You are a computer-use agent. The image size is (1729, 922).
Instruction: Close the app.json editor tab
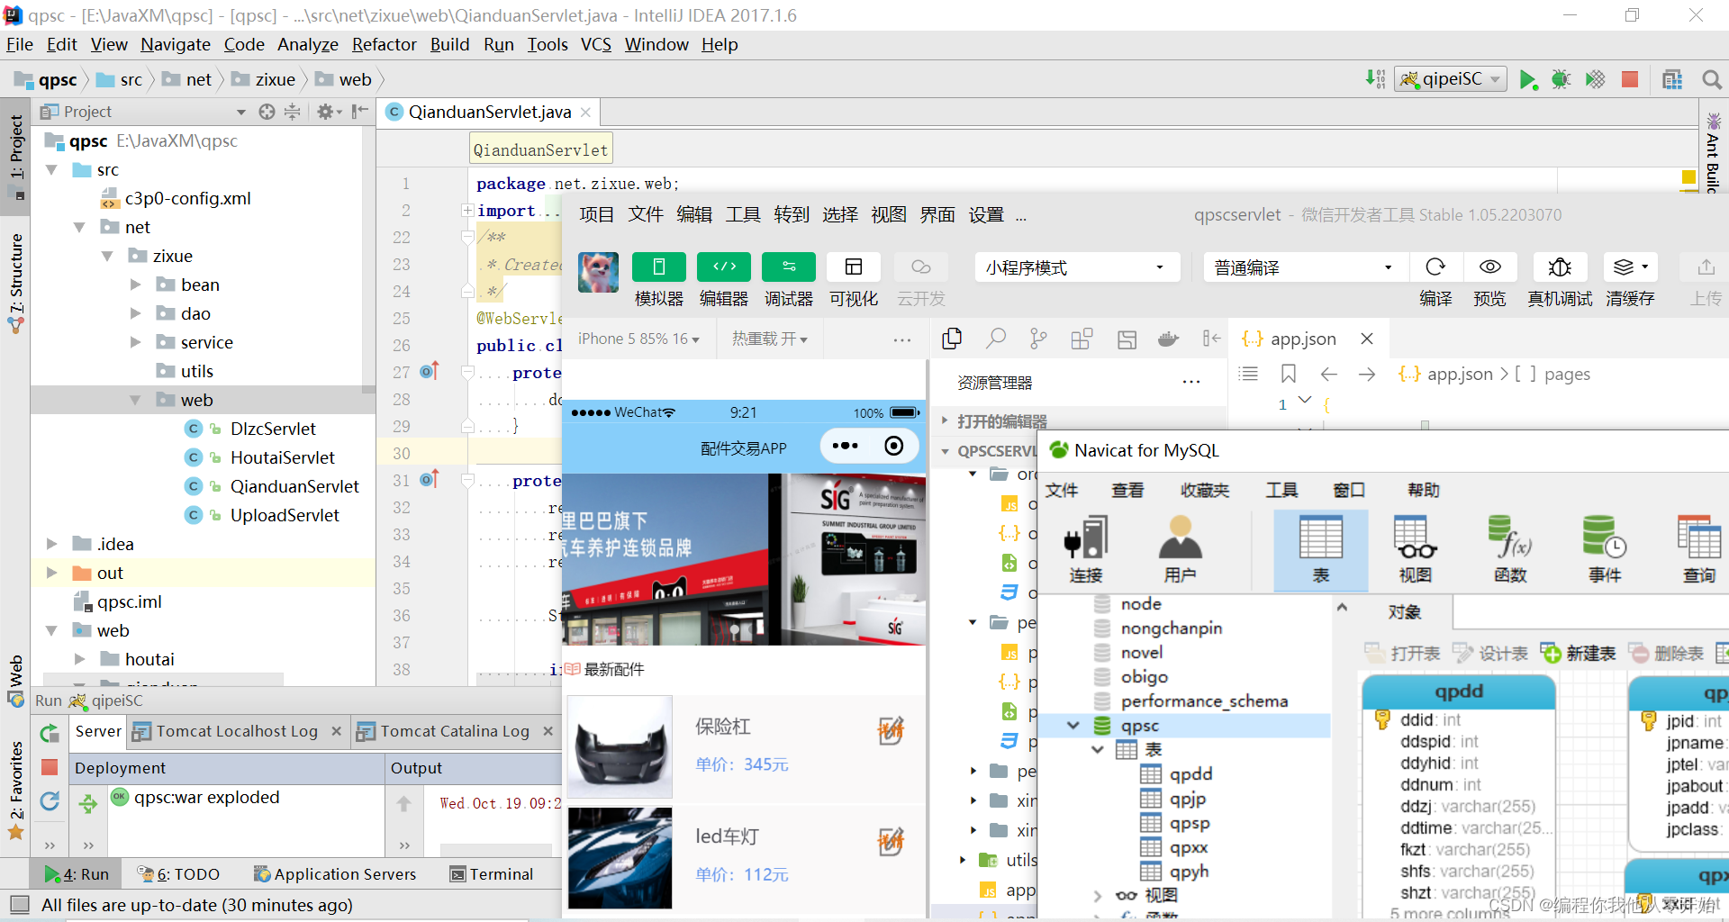(1367, 339)
